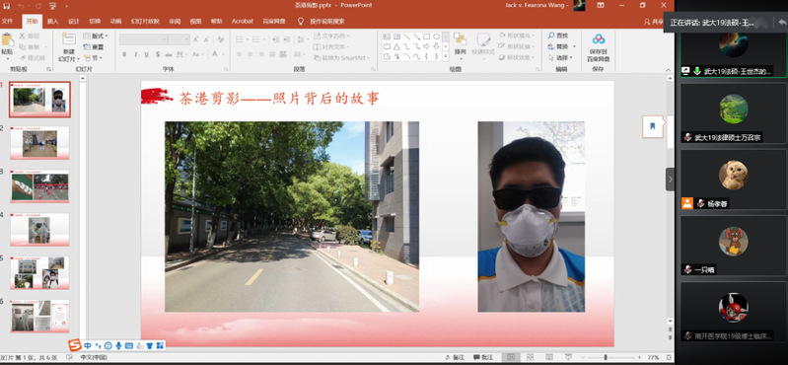
Task: Open the 快速样式 (Quick Styles) gallery
Action: 483,44
